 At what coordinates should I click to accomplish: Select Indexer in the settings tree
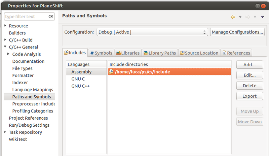[20, 83]
